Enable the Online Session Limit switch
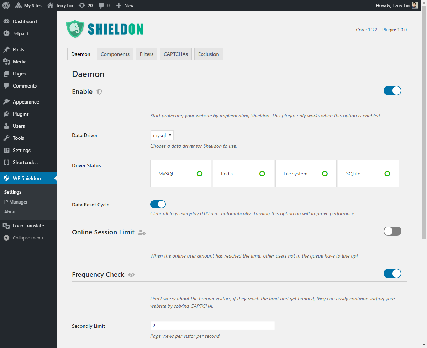427x348 pixels. pyautogui.click(x=392, y=231)
